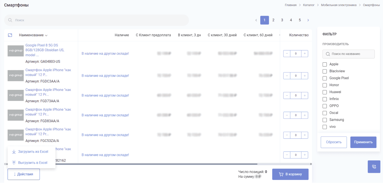The height and width of the screenshot is (183, 383).
Task: Go to next page arrow
Action: [308, 20]
